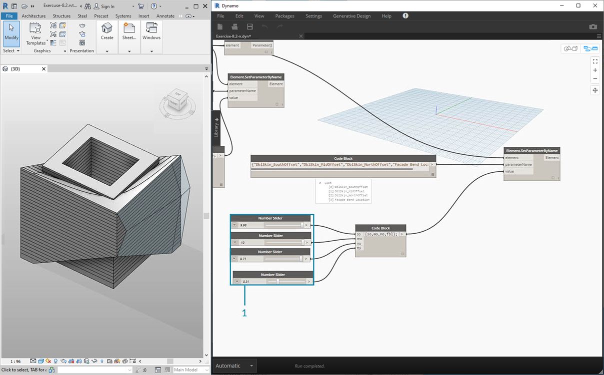Click Sign In in Revit title bar

pos(107,6)
